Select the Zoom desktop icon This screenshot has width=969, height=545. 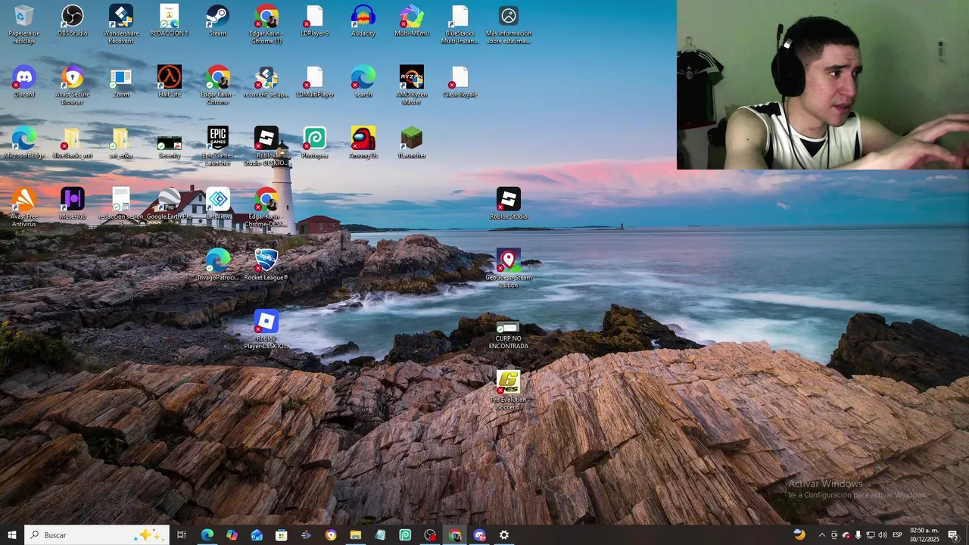(121, 82)
